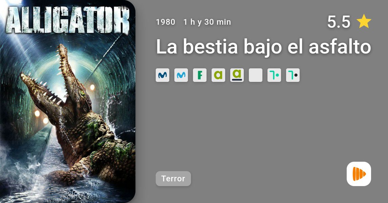The height and width of the screenshot is (203, 388).
Task: Select the underlined green 'a' provider icon
Action: [x=237, y=75]
